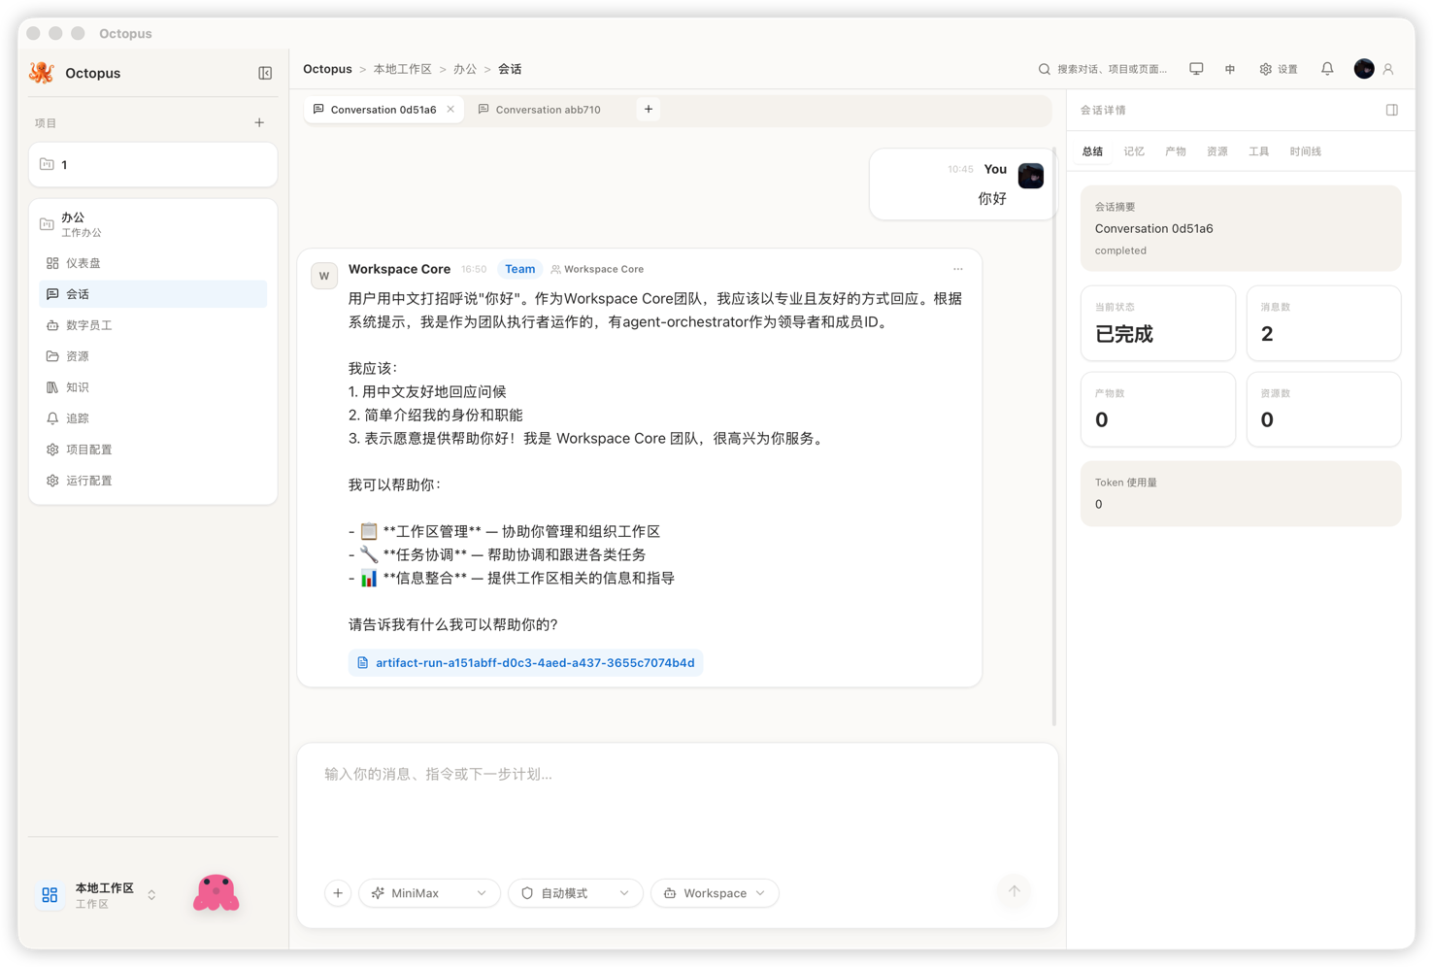Click the 当前状态 已完成 card

click(x=1158, y=323)
